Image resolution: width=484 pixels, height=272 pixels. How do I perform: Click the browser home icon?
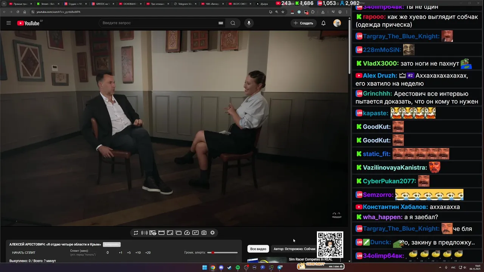pos(25,12)
